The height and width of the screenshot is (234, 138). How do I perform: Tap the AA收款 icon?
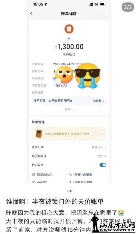pyautogui.click(x=34, y=182)
